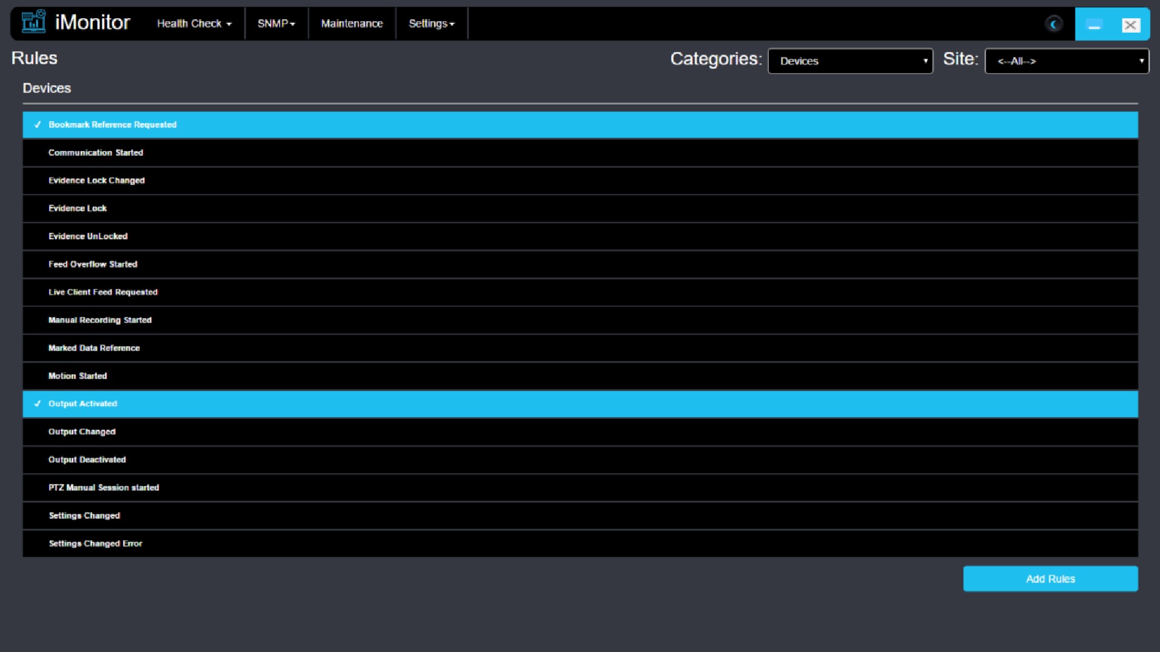1160x652 pixels.
Task: Expand the Site dropdown showing All
Action: coord(1067,61)
